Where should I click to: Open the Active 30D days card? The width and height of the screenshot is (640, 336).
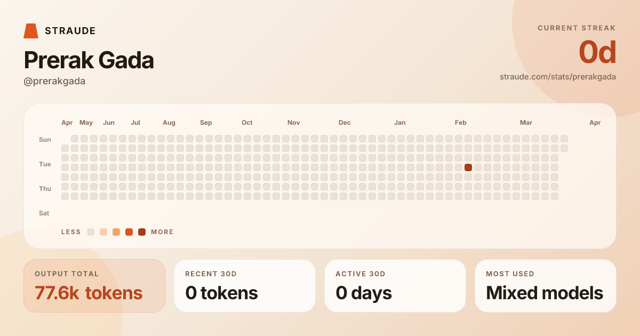click(x=395, y=286)
